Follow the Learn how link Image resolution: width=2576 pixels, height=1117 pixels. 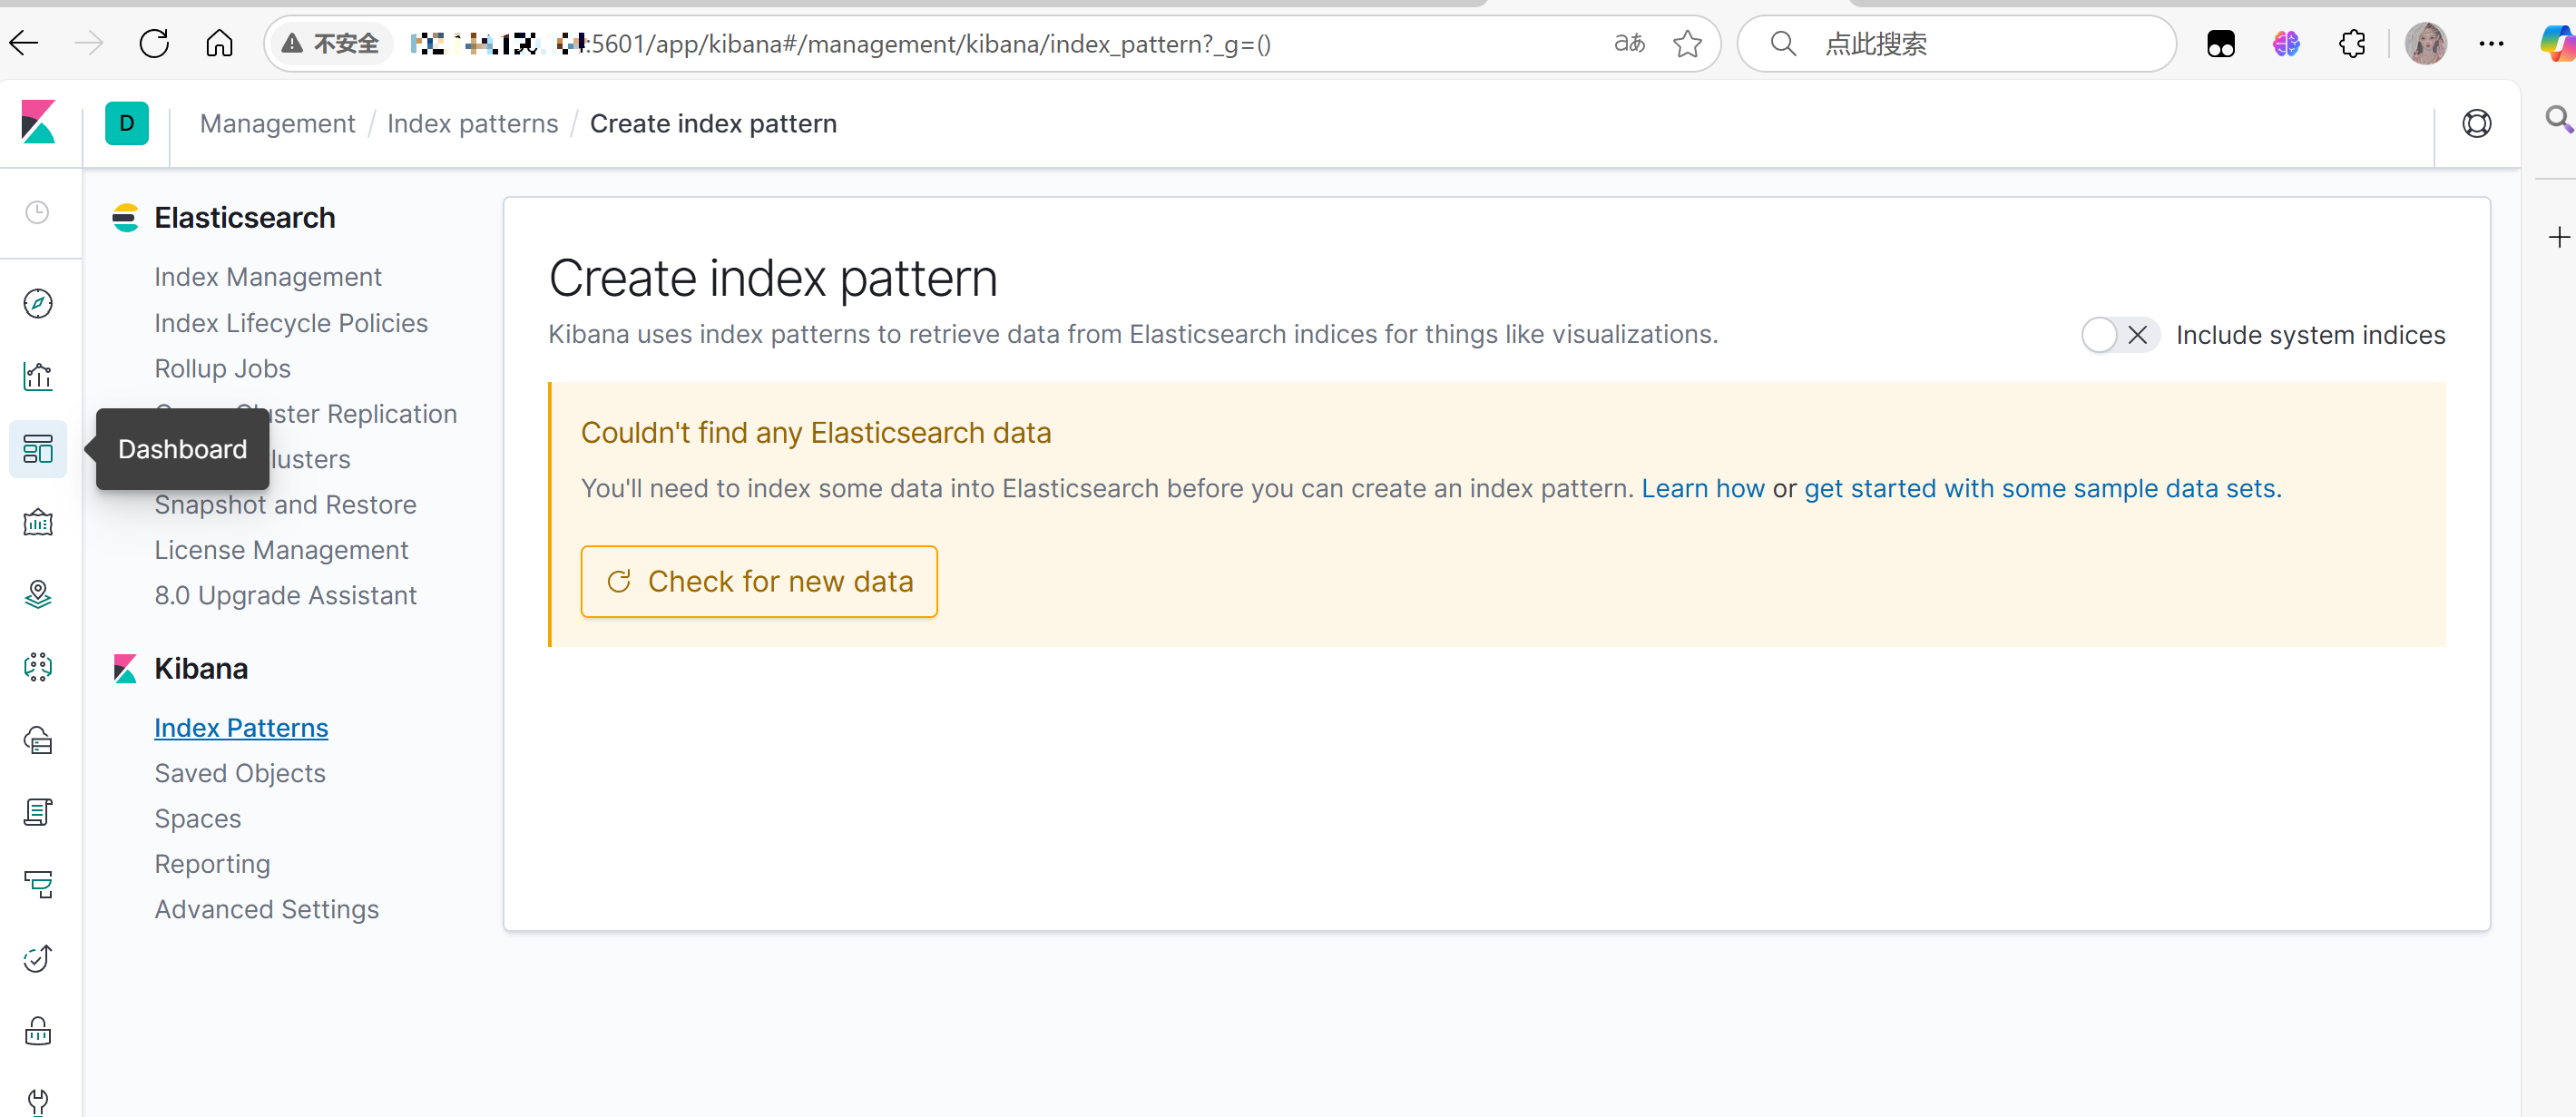coord(1702,488)
